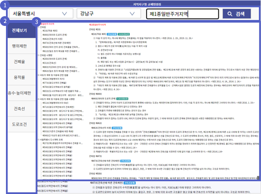Go to the 용적률 tab
The height and width of the screenshot is (194, 261).
(x=19, y=77)
